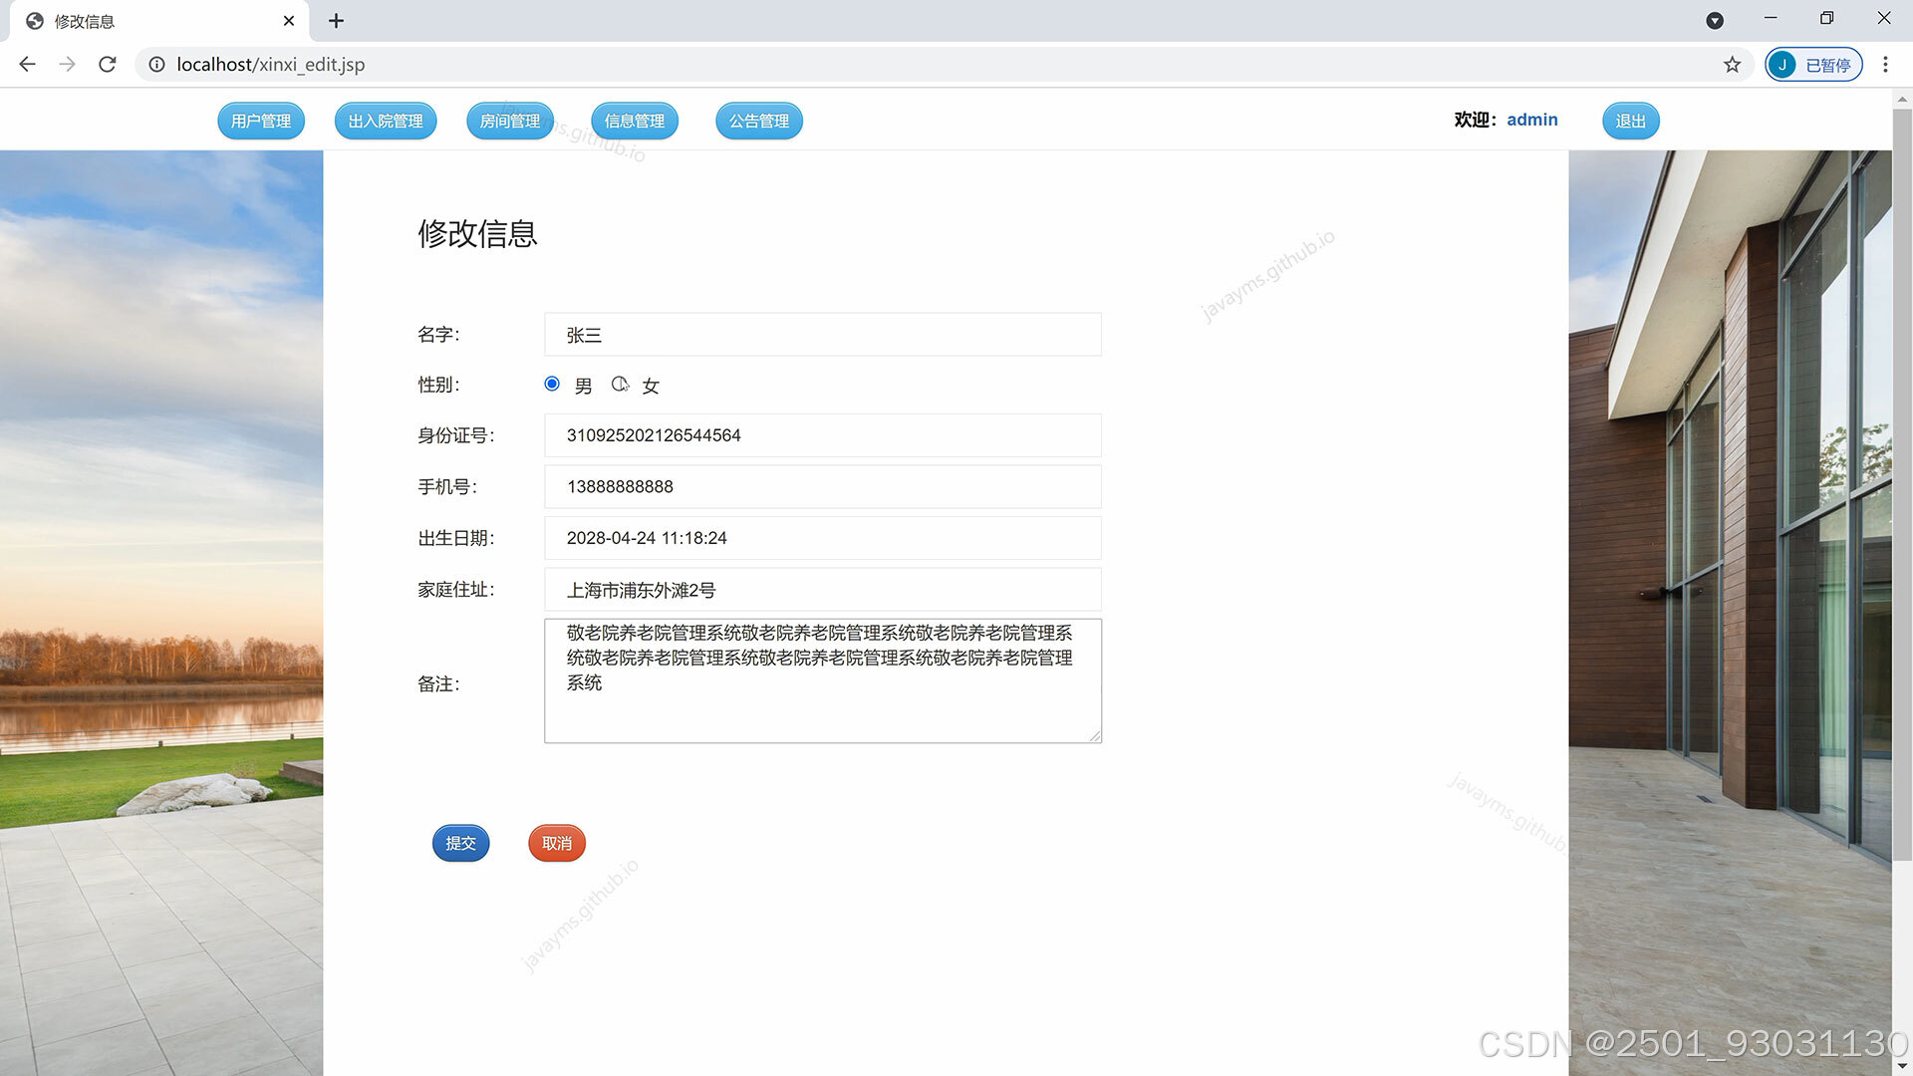Screen dimensions: 1913x1076
Task: Click the 性别 label
Action: click(438, 385)
